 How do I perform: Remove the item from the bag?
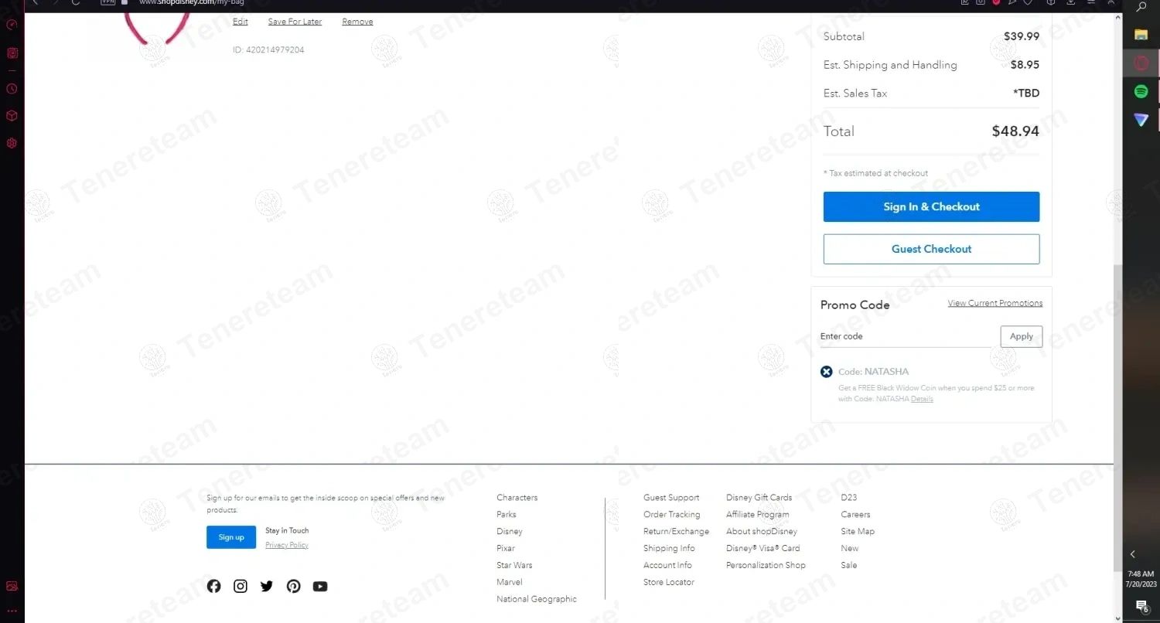357,22
